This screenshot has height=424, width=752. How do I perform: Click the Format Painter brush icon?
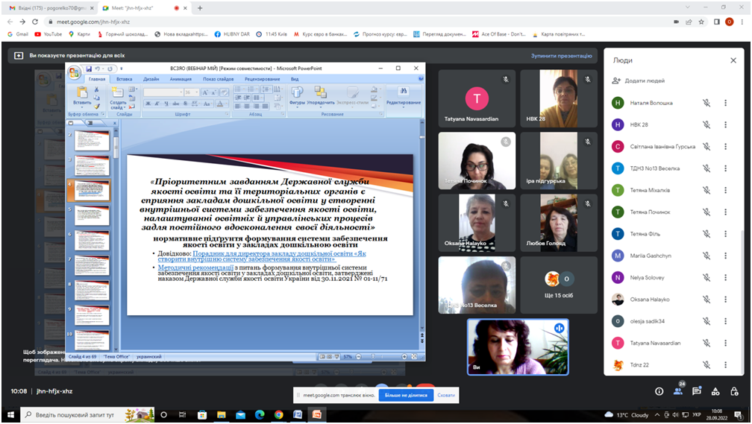click(x=96, y=107)
